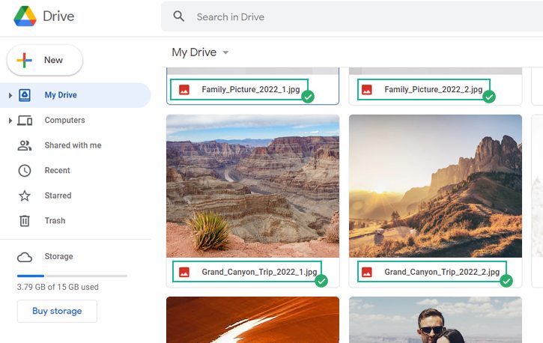Screen dimensions: 543x343
Task: Click the Starred star icon
Action: pos(25,195)
